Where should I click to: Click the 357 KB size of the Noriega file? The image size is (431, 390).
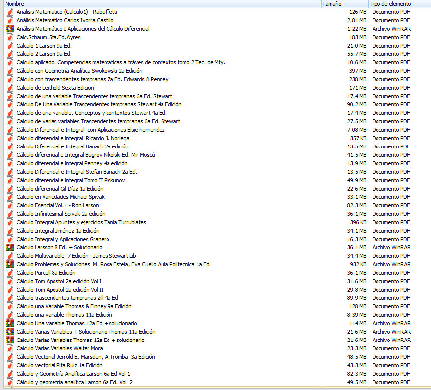point(358,138)
